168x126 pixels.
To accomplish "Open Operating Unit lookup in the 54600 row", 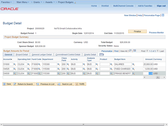I will click(x=29, y=73).
